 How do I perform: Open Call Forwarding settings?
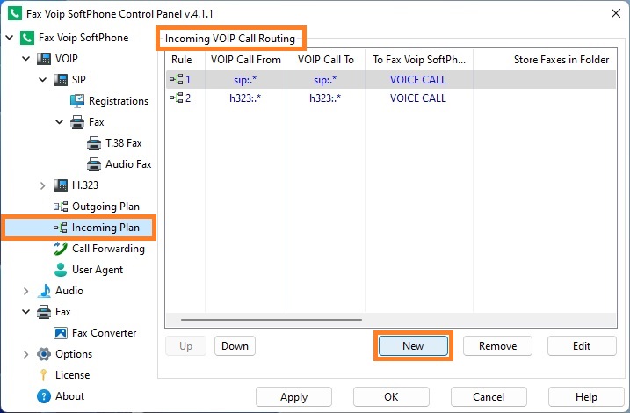point(108,249)
